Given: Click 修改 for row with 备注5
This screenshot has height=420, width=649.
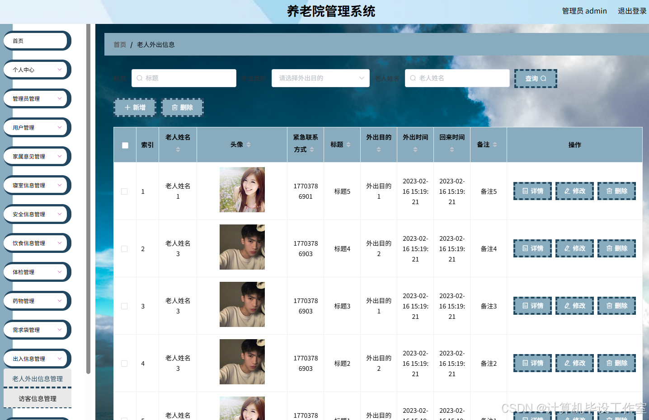Looking at the screenshot, I should [x=574, y=191].
